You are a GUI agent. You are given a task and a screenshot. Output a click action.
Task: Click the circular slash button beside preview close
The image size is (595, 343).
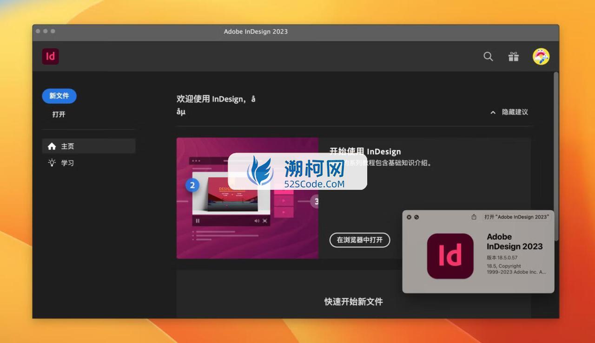coord(416,217)
